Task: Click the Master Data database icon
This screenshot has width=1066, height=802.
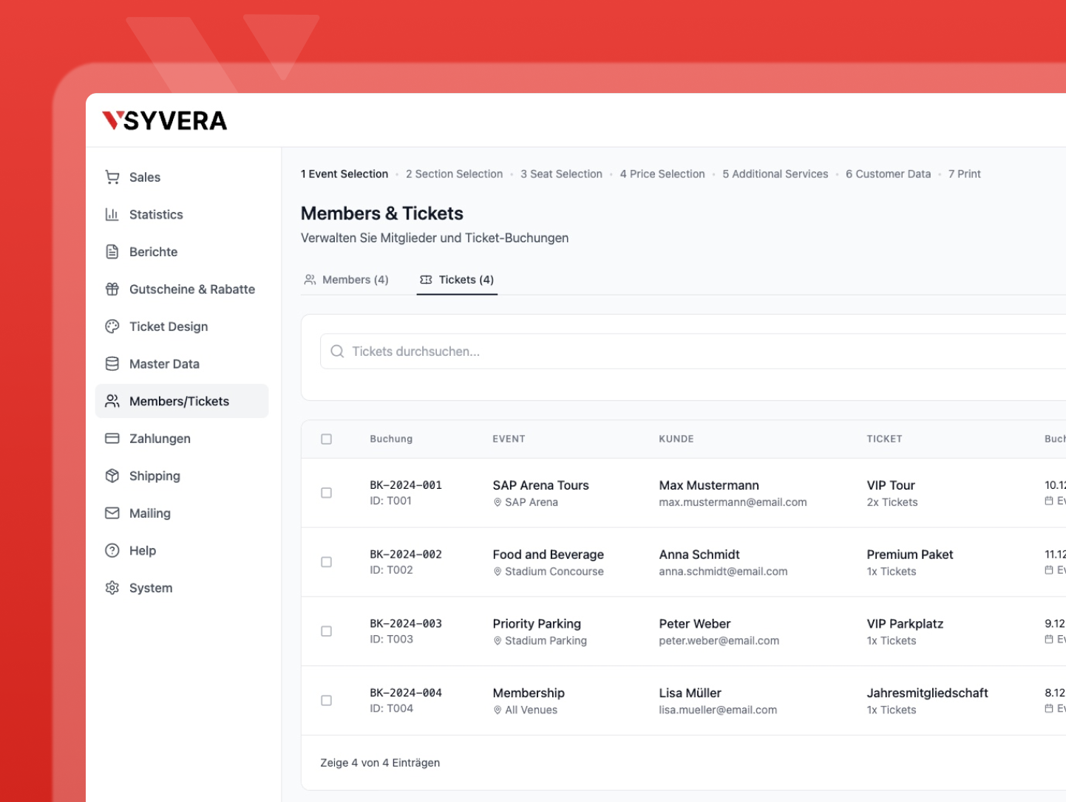Action: 112,364
